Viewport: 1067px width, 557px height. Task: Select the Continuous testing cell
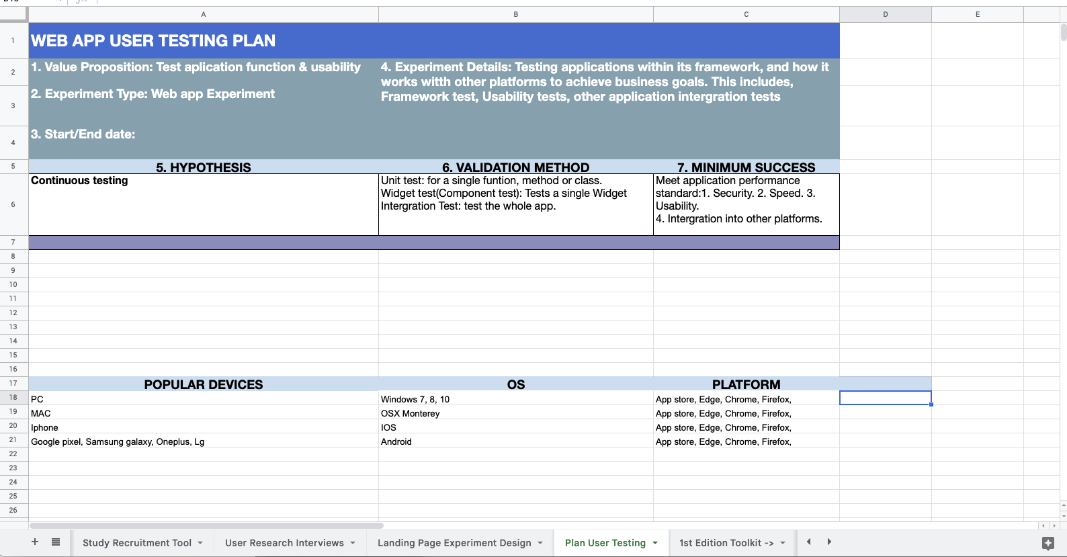pos(204,204)
